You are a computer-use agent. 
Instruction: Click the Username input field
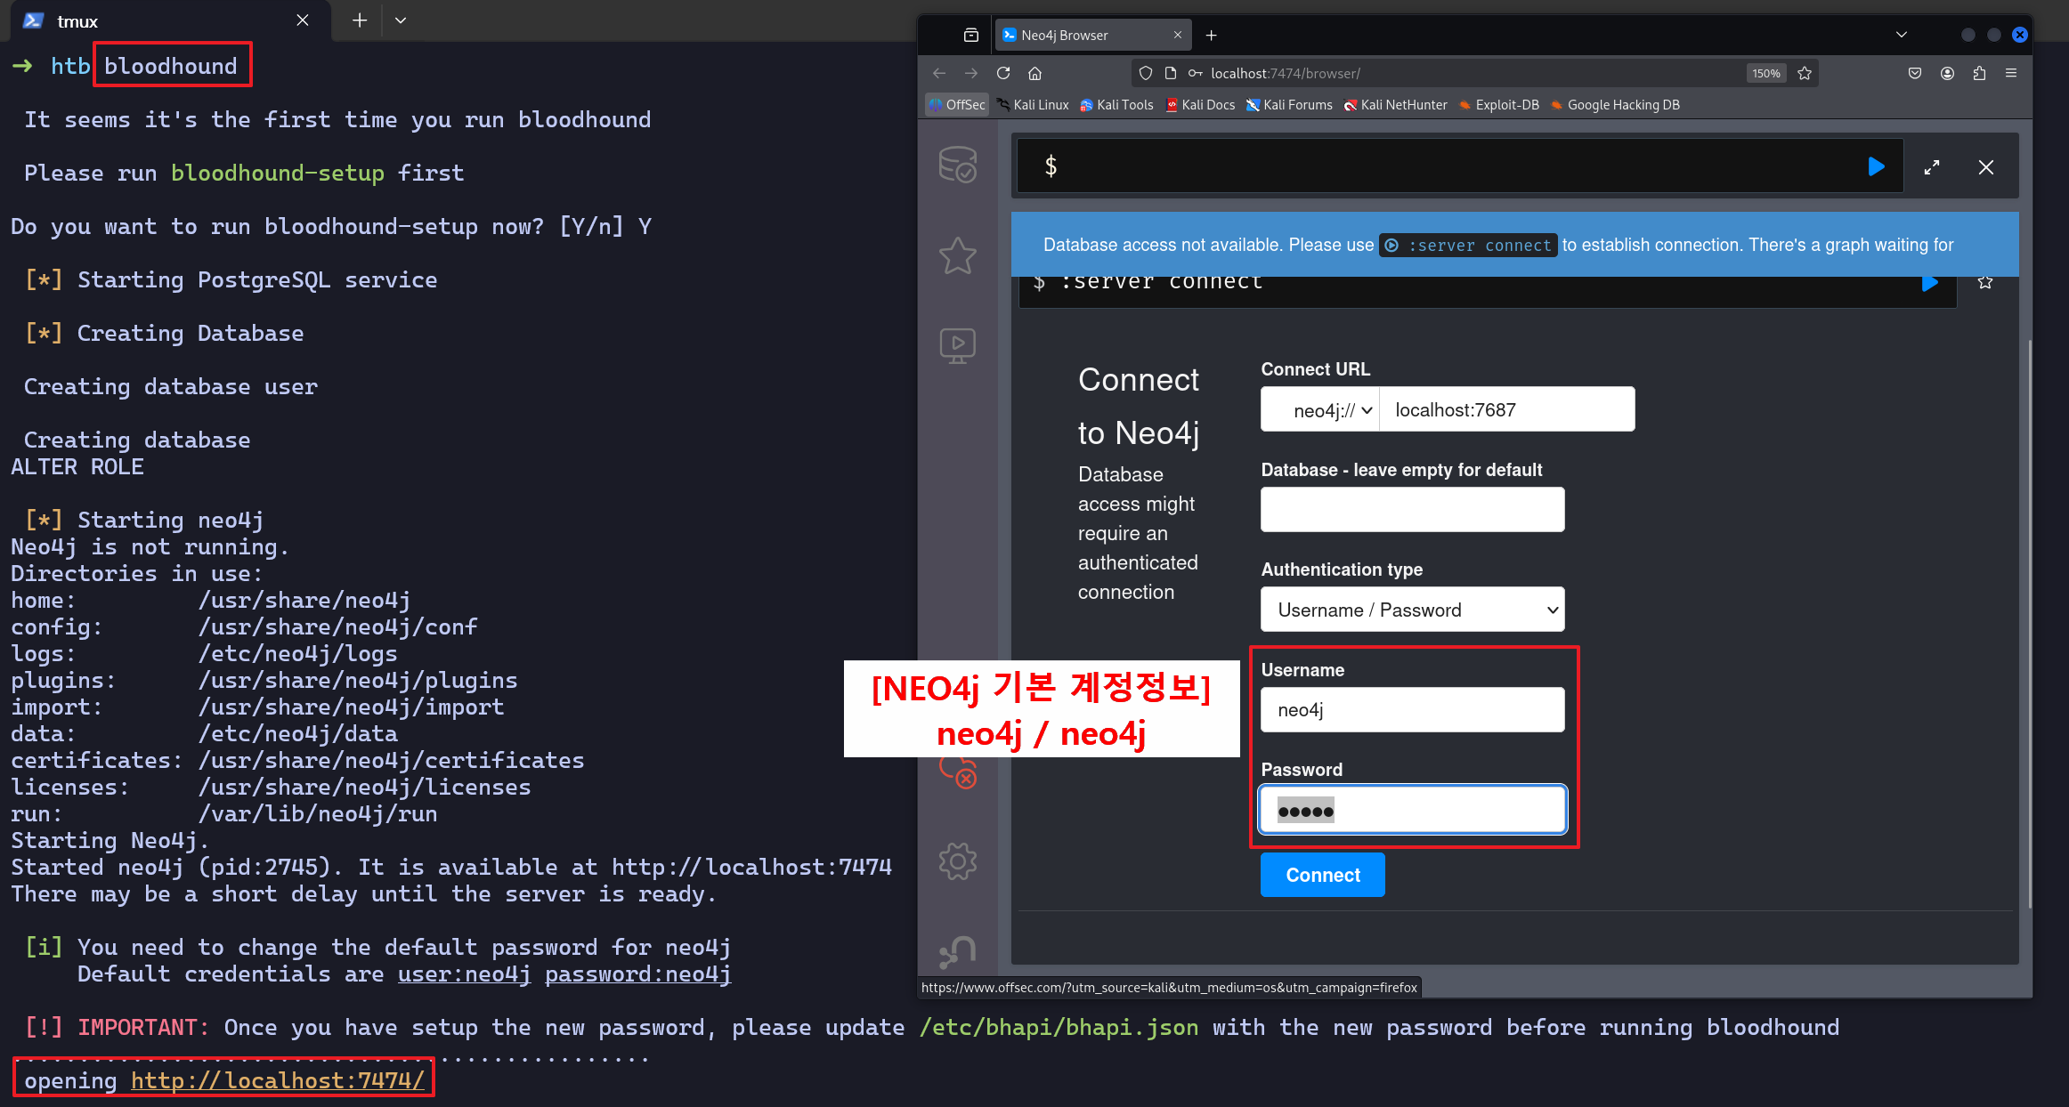pos(1412,710)
